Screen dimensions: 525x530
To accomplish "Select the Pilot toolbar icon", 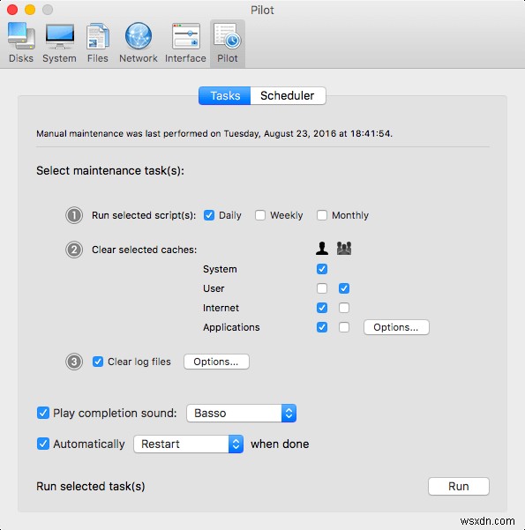I will click(228, 43).
